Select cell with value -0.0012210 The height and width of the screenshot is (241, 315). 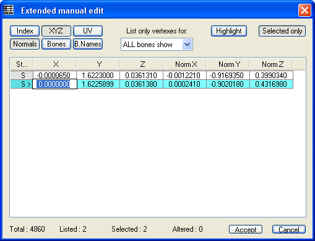184,75
